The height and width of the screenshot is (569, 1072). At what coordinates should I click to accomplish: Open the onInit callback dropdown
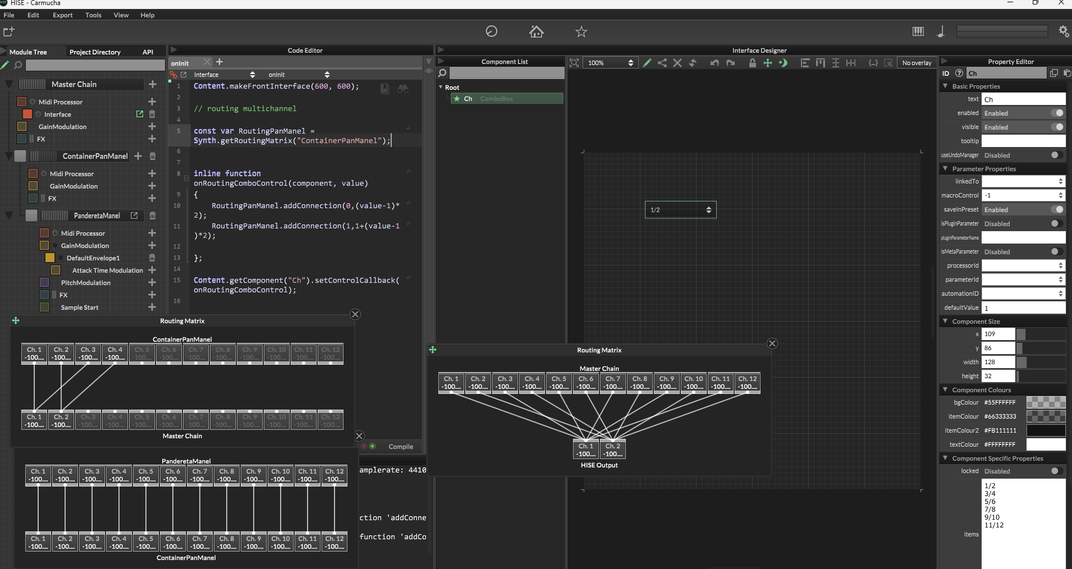pos(299,75)
